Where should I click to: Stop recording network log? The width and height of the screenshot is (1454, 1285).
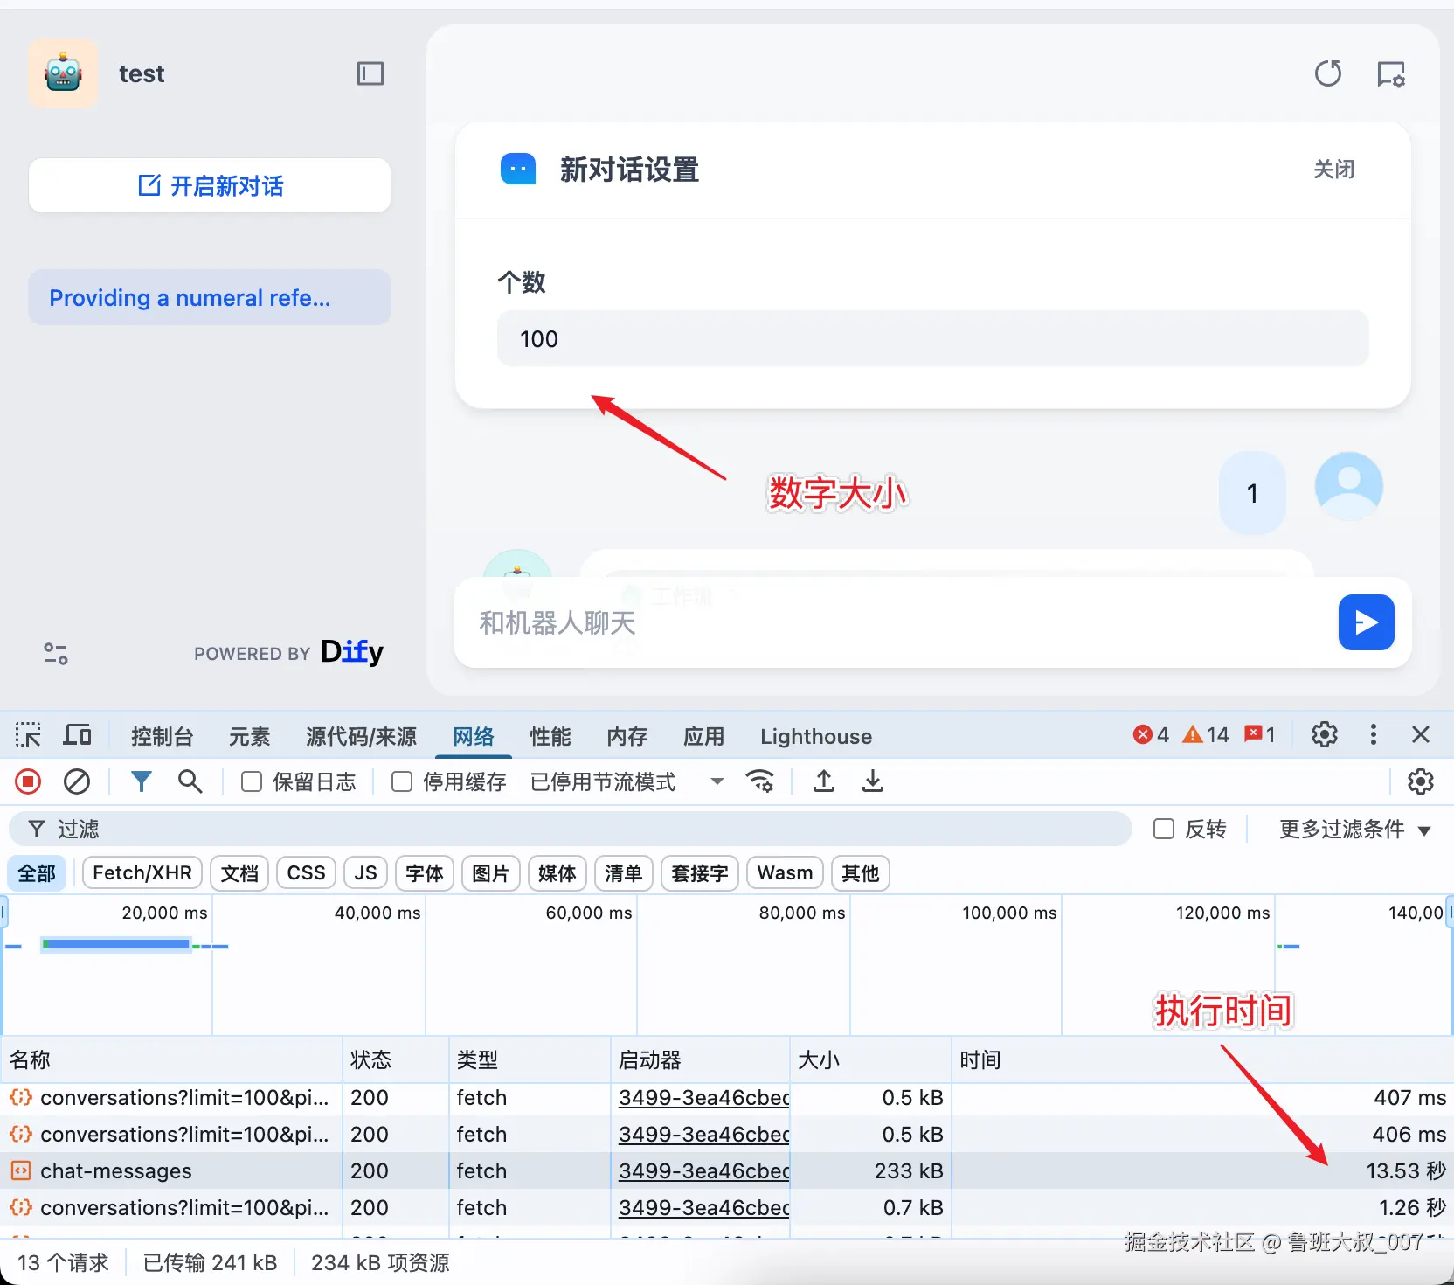28,781
